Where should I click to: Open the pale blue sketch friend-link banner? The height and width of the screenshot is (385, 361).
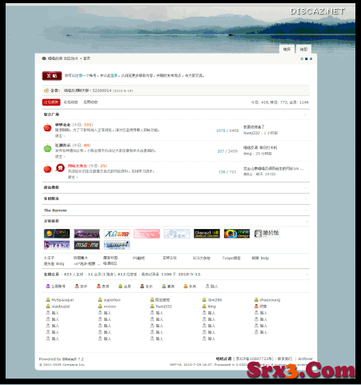coord(177,234)
